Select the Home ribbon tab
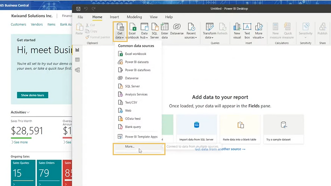This screenshot has width=331, height=186. [x=97, y=17]
